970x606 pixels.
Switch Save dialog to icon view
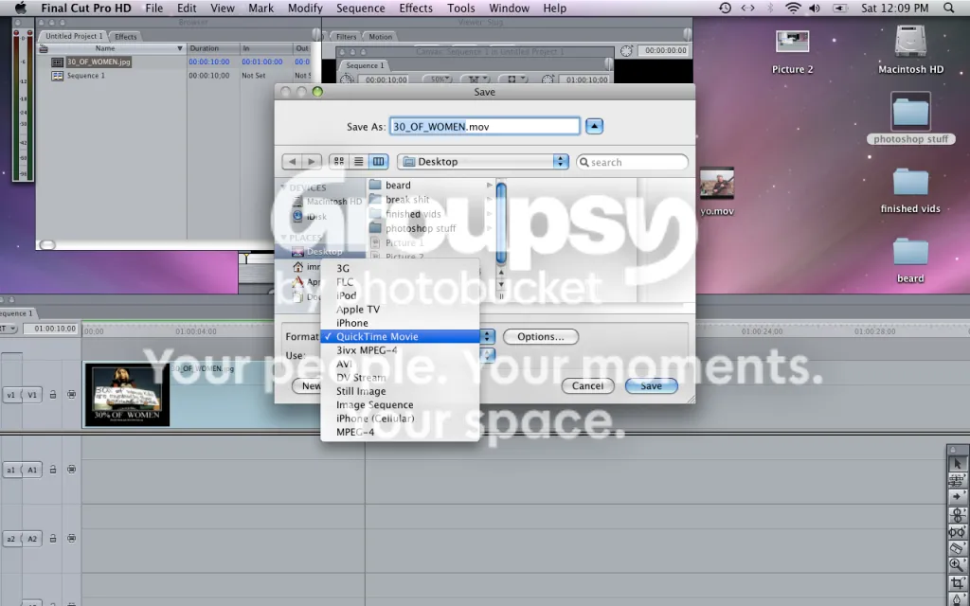[339, 161]
